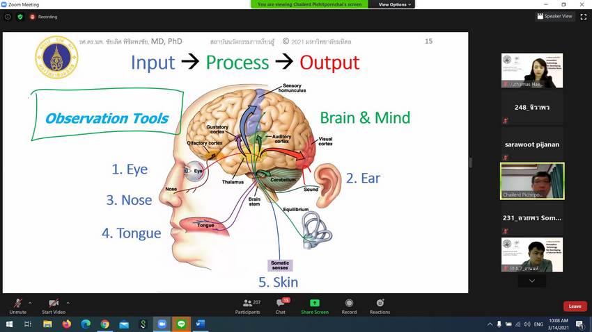This screenshot has height=332, width=592.
Task: Unmute the microphone
Action: coord(17,304)
